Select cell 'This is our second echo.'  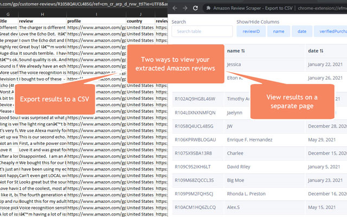pos(42,137)
